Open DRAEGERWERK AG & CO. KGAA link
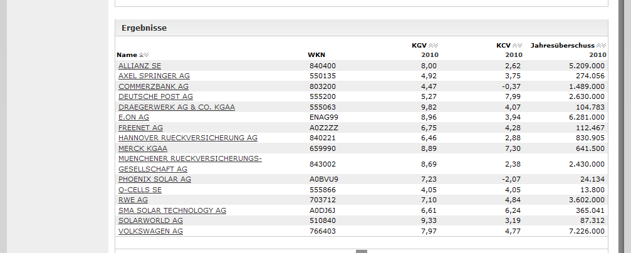This screenshot has height=253, width=631. (177, 107)
